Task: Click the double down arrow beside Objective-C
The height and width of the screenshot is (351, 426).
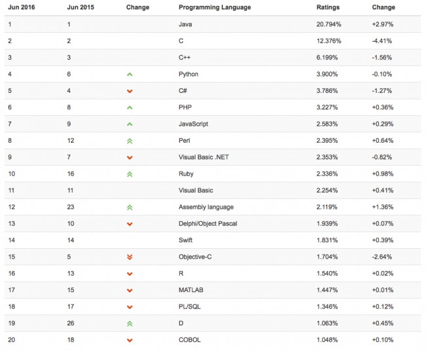Action: 130,257
